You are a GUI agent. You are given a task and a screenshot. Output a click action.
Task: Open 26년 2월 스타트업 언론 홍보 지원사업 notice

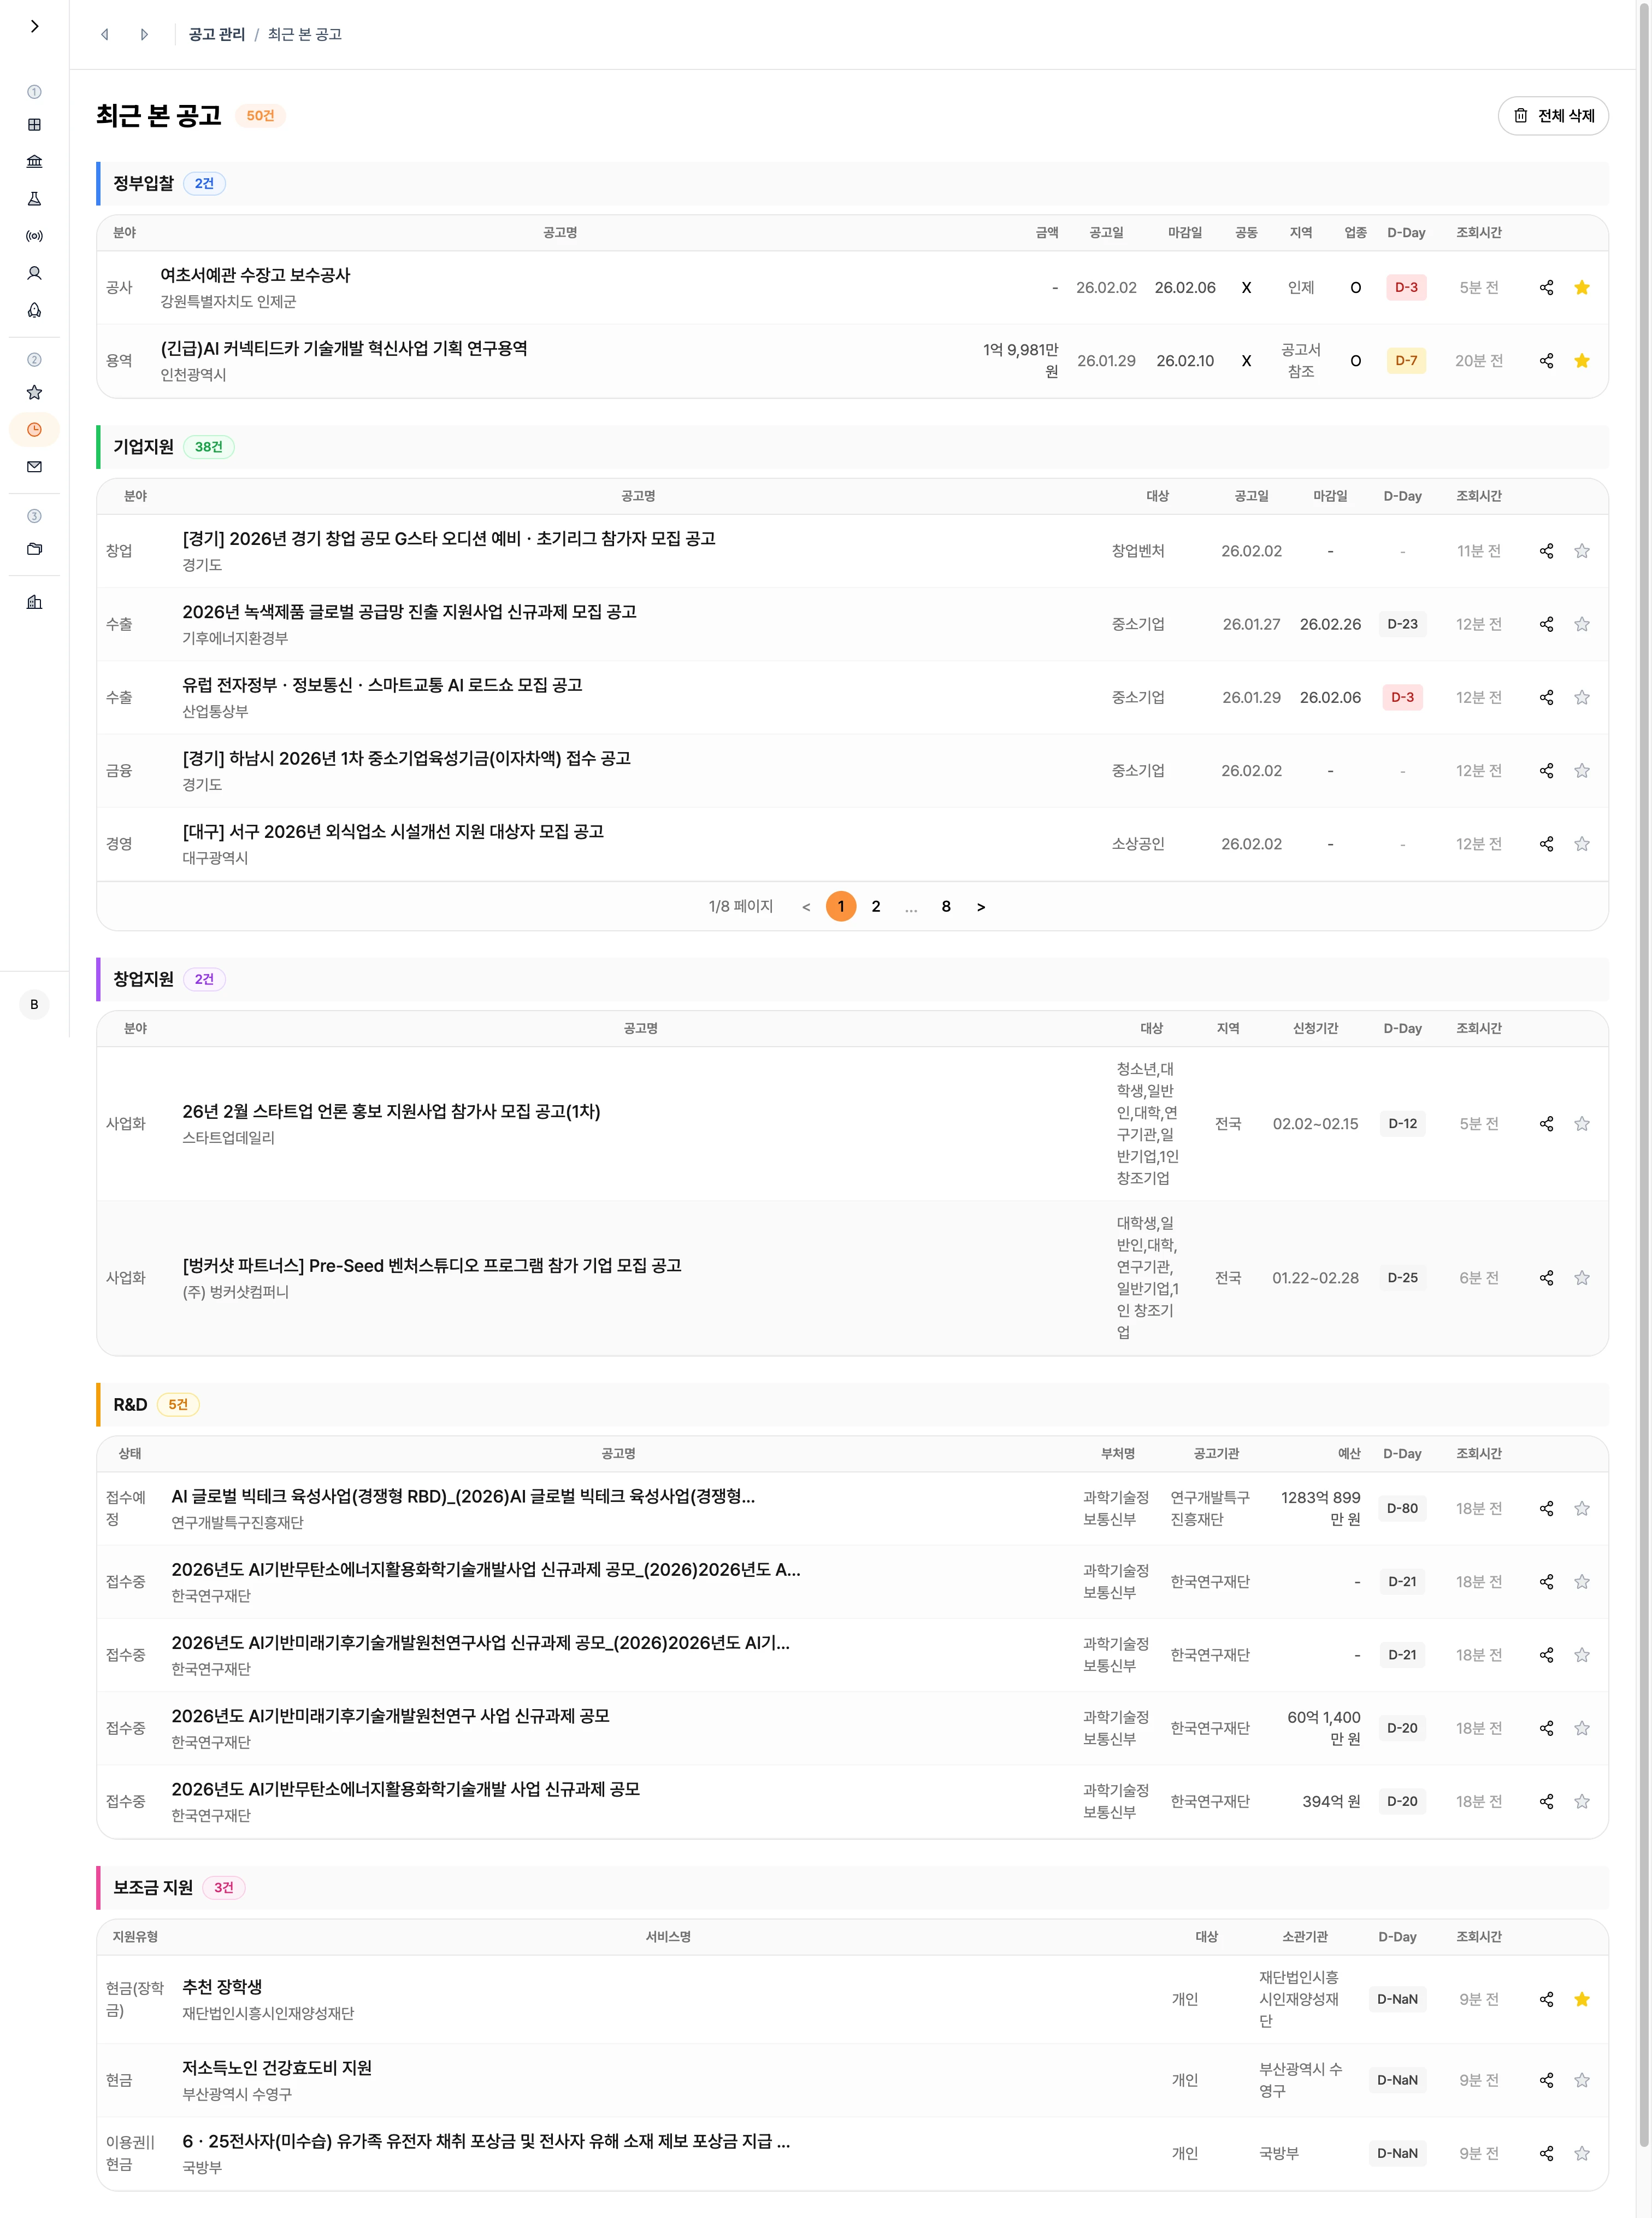391,1112
